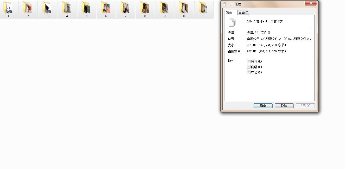
Task: Check the 存档 (archive) checkbox
Action: [x=249, y=72]
